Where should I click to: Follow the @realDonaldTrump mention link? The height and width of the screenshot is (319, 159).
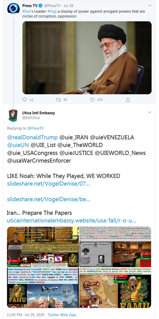pyautogui.click(x=32, y=137)
